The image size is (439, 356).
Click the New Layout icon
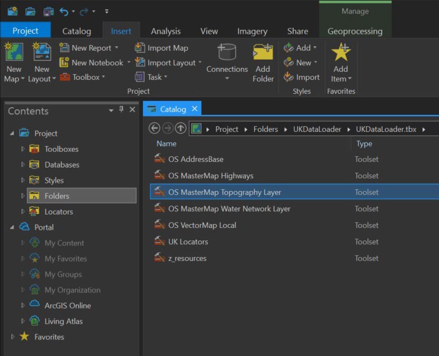(42, 52)
